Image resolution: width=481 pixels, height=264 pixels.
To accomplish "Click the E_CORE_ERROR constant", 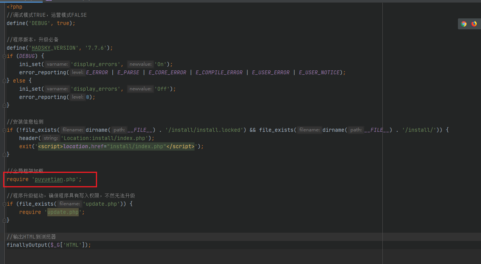I will pos(168,72).
